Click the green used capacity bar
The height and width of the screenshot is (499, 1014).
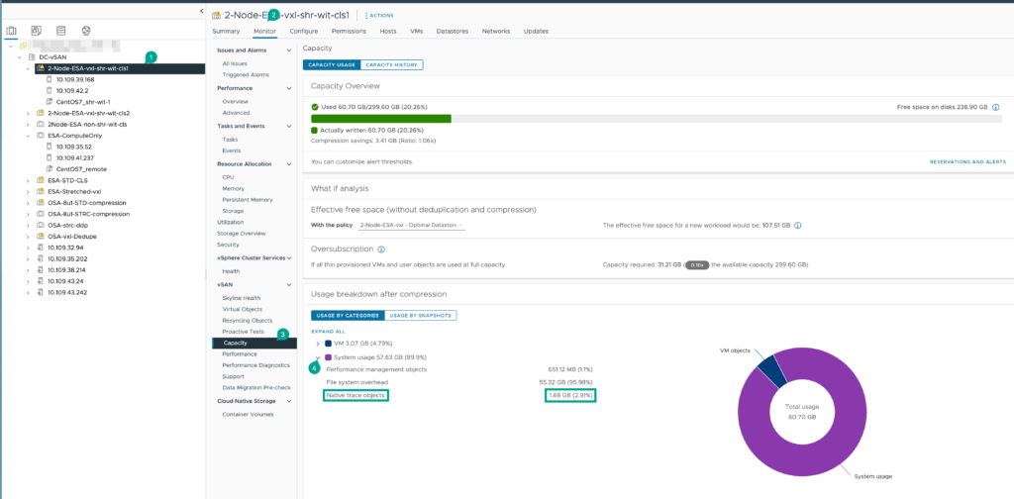pos(381,119)
